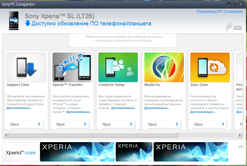Click the Media Go app thumbnail

tap(164, 67)
